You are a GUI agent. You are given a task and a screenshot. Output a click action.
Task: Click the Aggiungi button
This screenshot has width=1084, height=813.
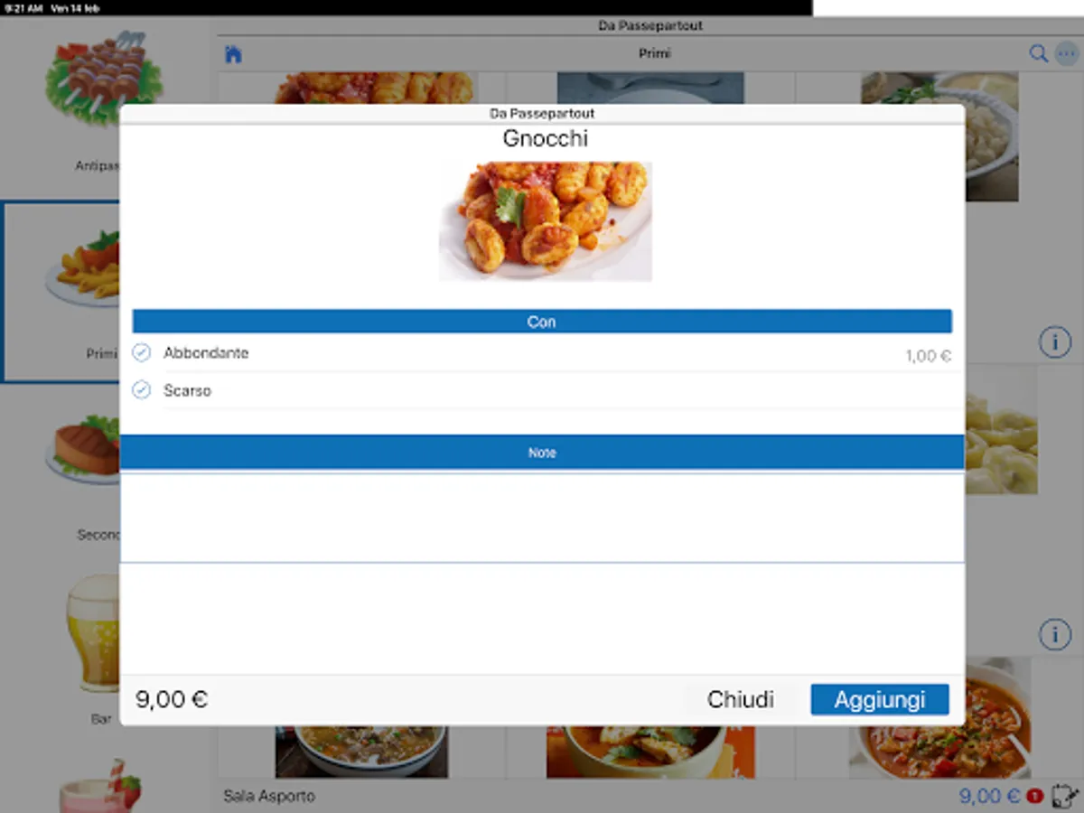click(x=880, y=700)
